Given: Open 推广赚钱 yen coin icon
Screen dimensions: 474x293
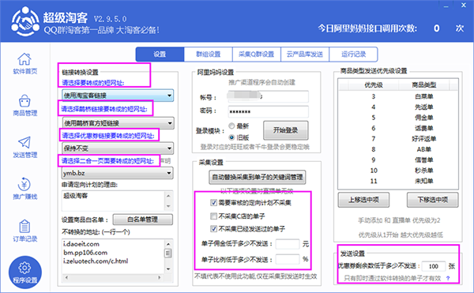Looking at the screenshot, I should 24,184.
